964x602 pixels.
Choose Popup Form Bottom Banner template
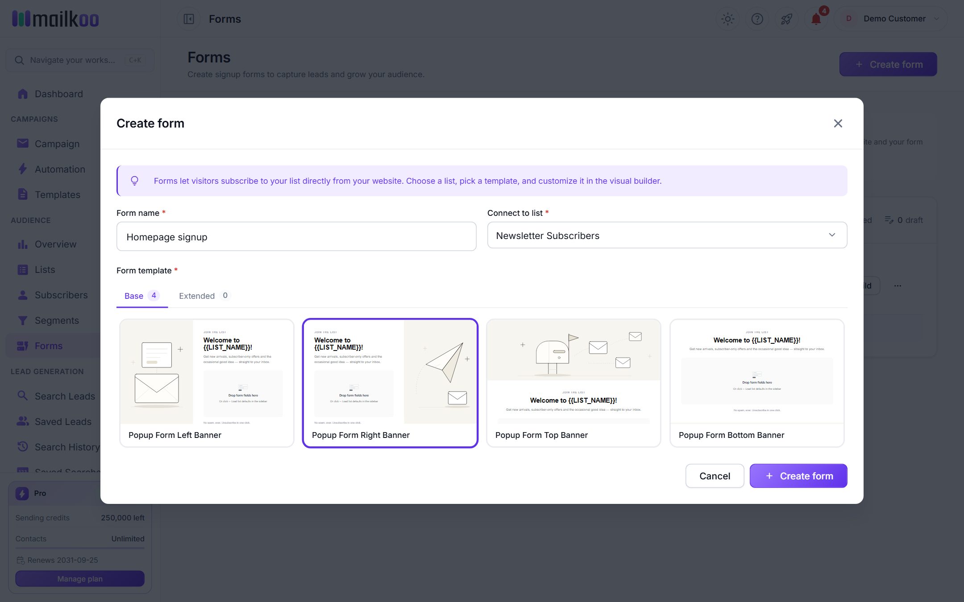757,383
